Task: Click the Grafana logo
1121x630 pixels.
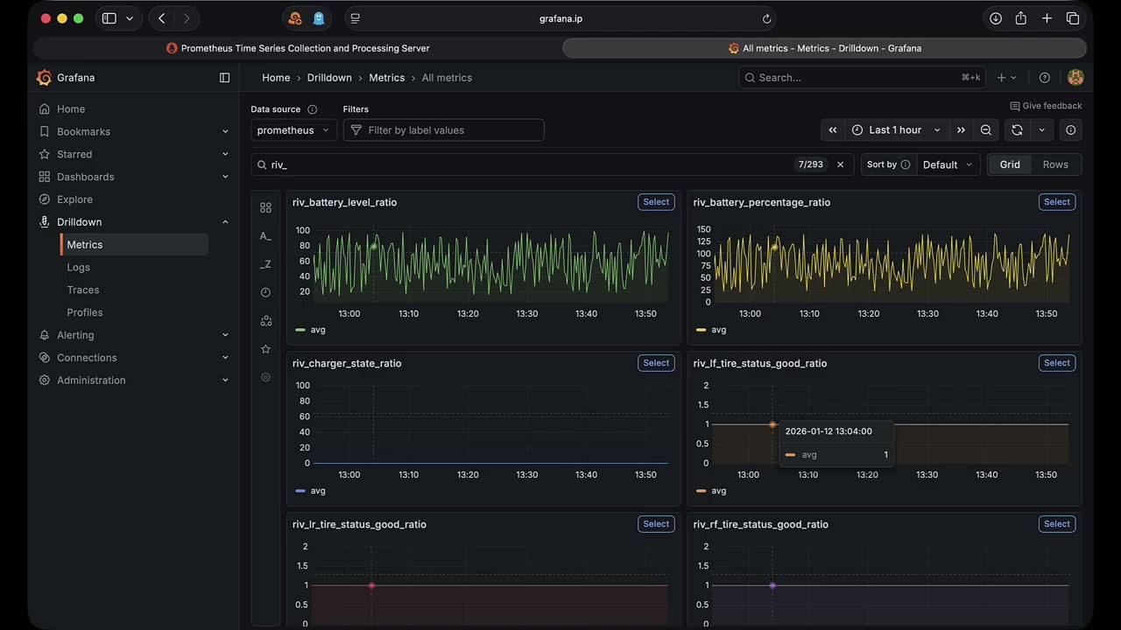Action: pos(45,78)
